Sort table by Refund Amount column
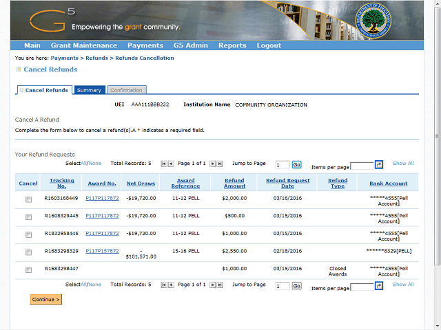This screenshot has height=330, width=441. coord(234,184)
